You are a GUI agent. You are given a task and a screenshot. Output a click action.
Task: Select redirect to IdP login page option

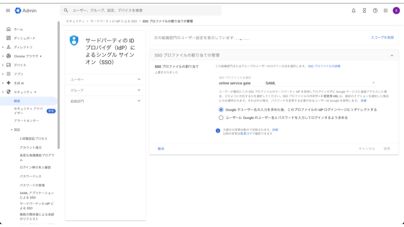click(x=221, y=110)
